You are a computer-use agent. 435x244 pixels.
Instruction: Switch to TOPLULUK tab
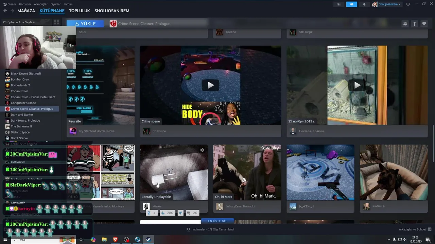tap(80, 11)
